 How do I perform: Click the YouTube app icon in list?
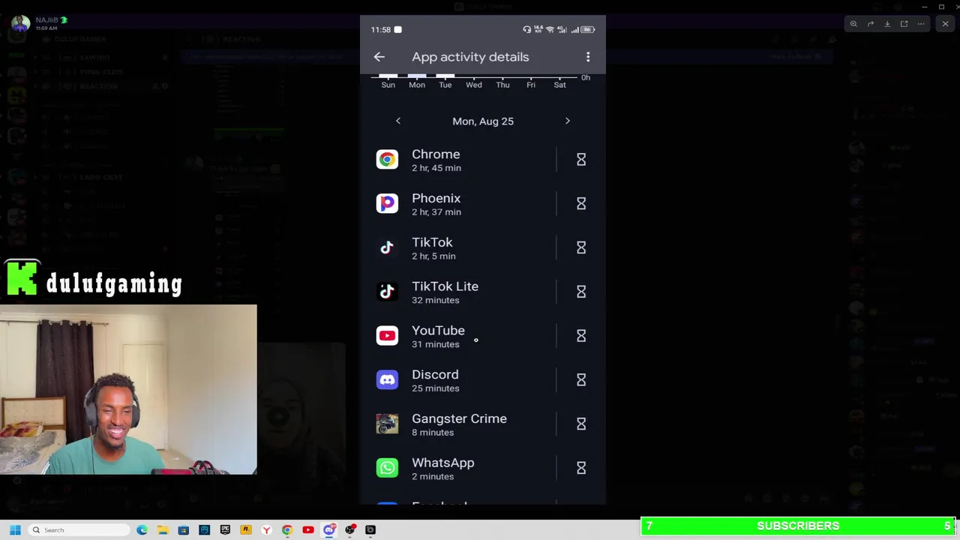click(x=387, y=336)
